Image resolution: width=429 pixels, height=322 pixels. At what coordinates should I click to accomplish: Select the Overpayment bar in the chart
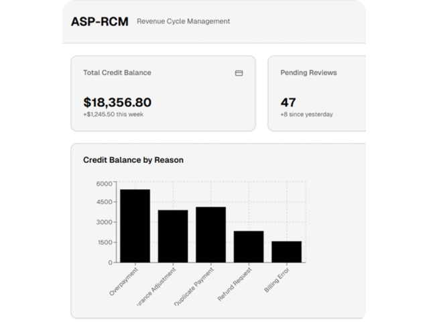[135, 226]
